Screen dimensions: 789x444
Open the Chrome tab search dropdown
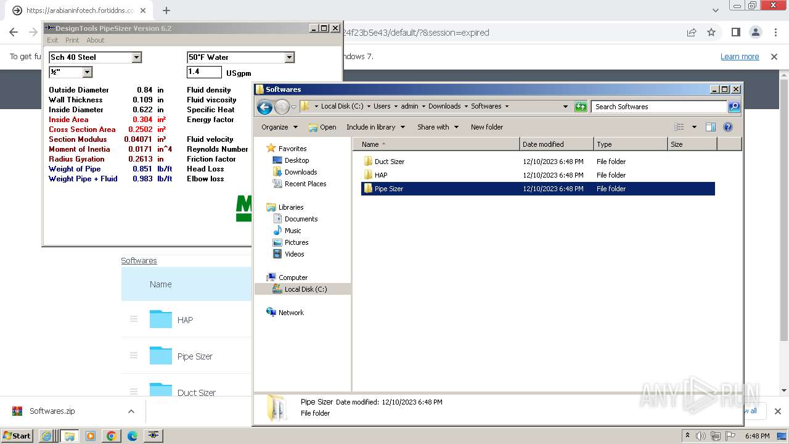point(716,10)
